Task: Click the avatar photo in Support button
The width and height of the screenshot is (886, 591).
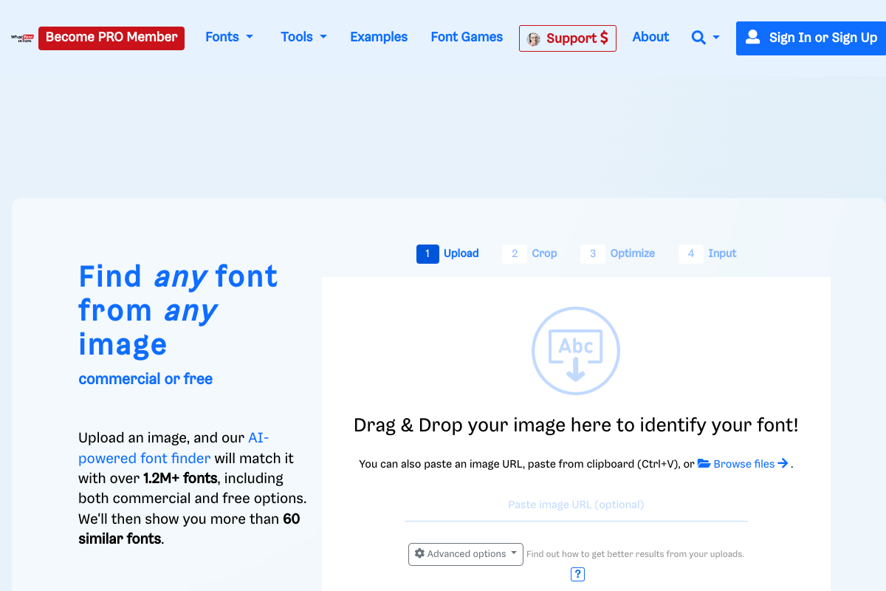Action: tap(533, 39)
